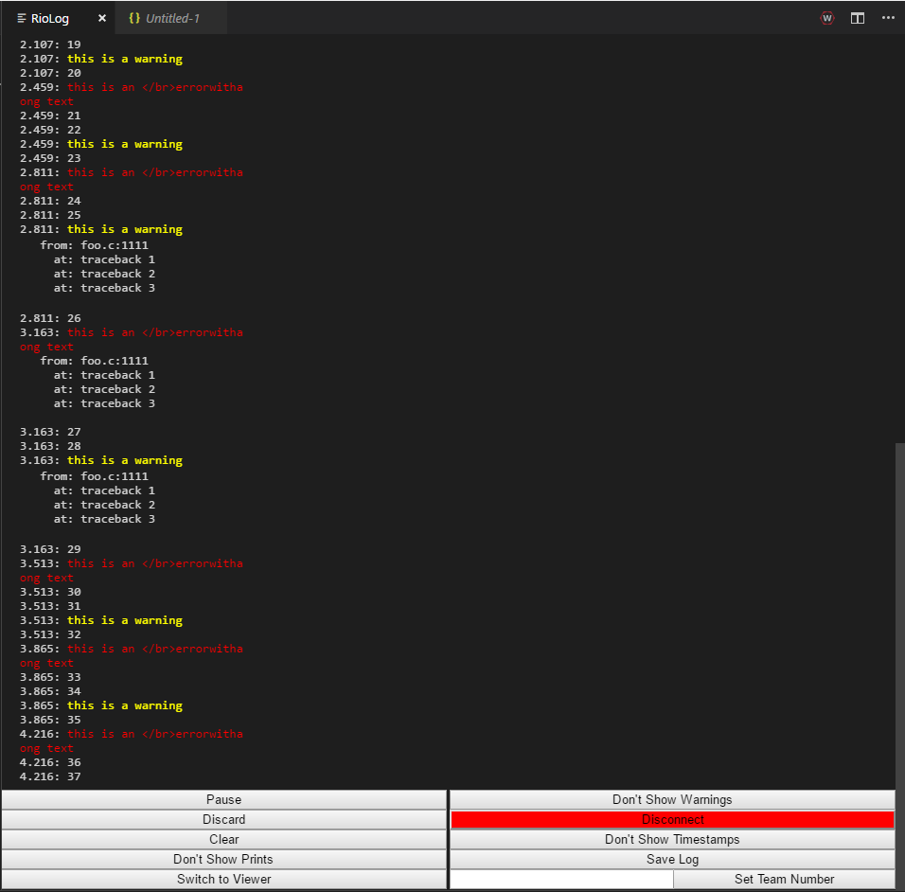Pause the log output
The width and height of the screenshot is (905, 892).
pos(224,799)
